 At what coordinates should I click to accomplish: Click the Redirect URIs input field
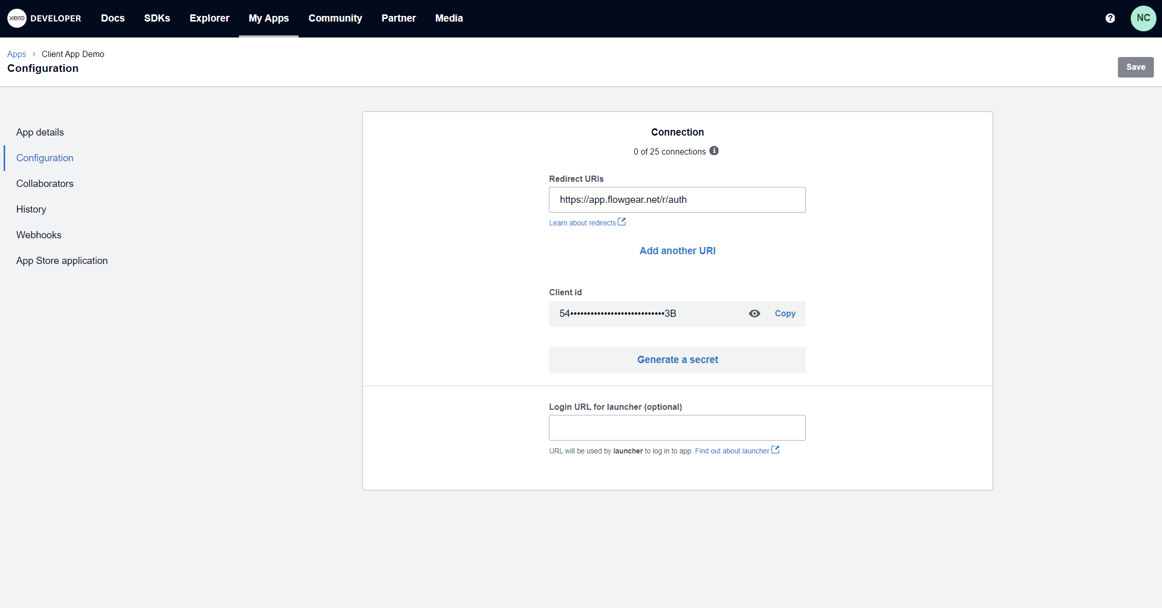(677, 200)
